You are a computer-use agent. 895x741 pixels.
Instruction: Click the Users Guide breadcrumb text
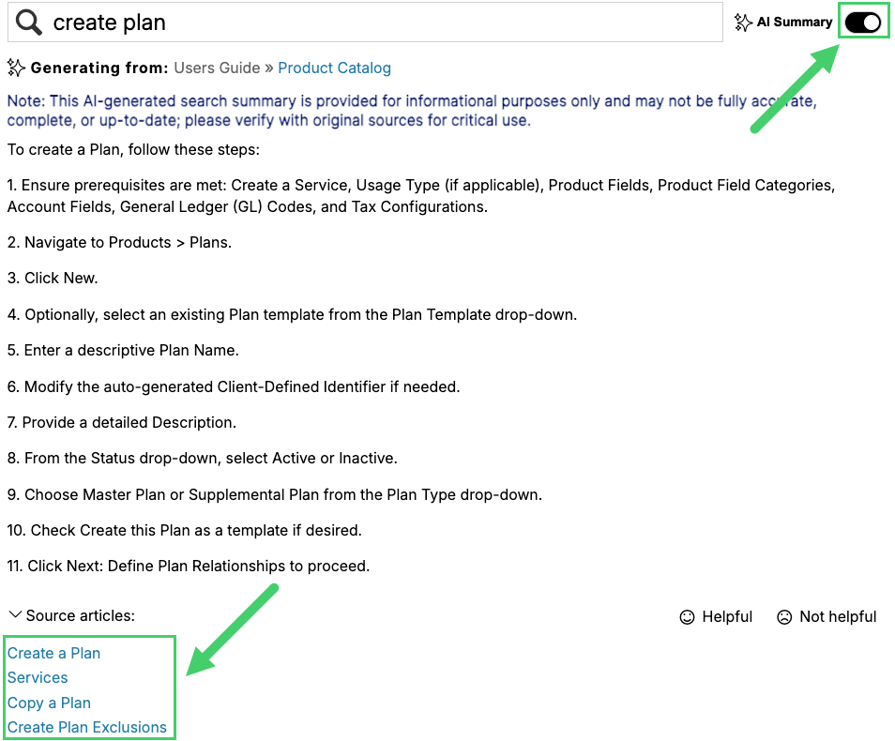217,68
